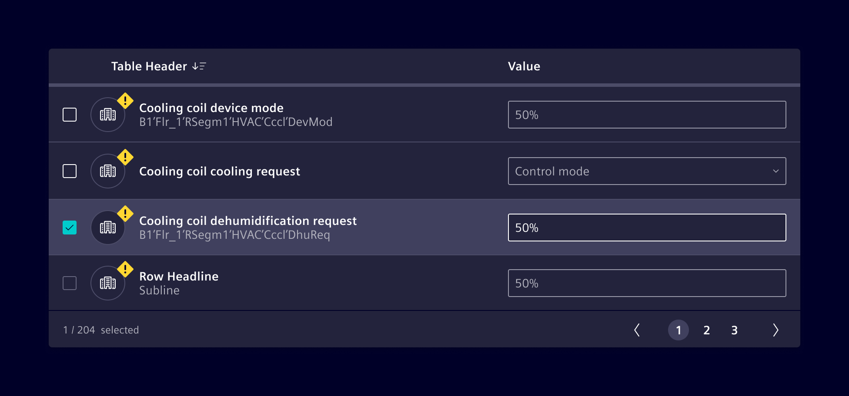Screen dimensions: 849x396
Task: Click building icon for dehumidification request row
Action: (x=108, y=228)
